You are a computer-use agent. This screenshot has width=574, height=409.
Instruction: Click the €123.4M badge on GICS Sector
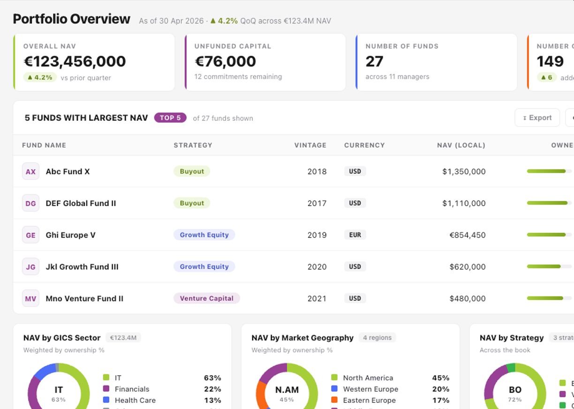pyautogui.click(x=123, y=337)
